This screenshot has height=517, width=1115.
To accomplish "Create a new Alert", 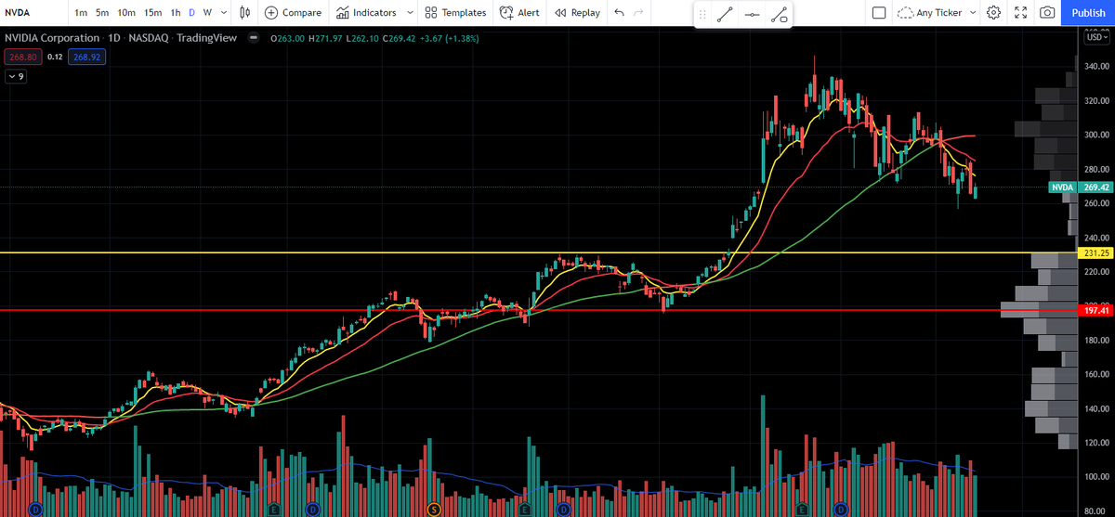I will (519, 13).
